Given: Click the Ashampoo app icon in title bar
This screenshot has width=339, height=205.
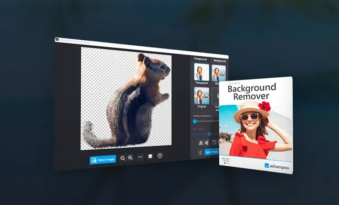Looking at the screenshot, I should click(x=57, y=40).
